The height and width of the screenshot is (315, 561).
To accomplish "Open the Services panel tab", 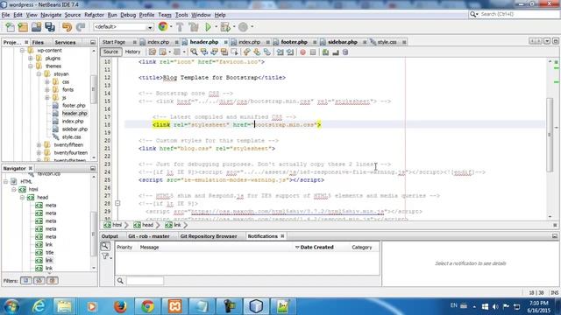I will pos(65,42).
